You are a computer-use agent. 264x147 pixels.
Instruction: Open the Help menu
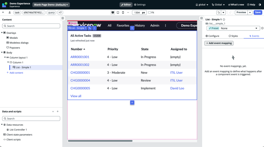[251, 5]
